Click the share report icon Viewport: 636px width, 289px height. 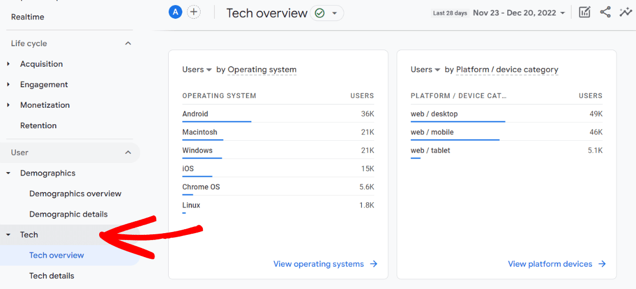pyautogui.click(x=605, y=13)
